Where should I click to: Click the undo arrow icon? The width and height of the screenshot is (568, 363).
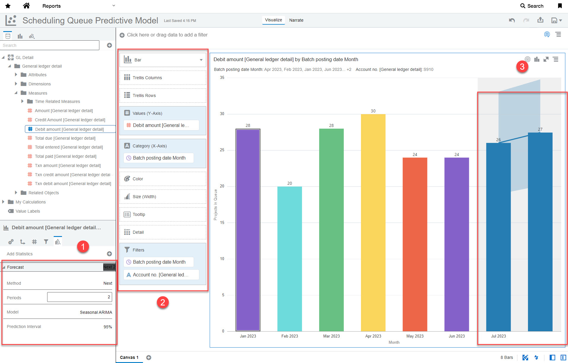(x=512, y=20)
